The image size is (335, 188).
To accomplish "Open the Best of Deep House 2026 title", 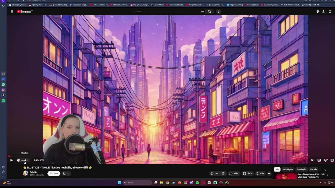I will pos(311,176).
